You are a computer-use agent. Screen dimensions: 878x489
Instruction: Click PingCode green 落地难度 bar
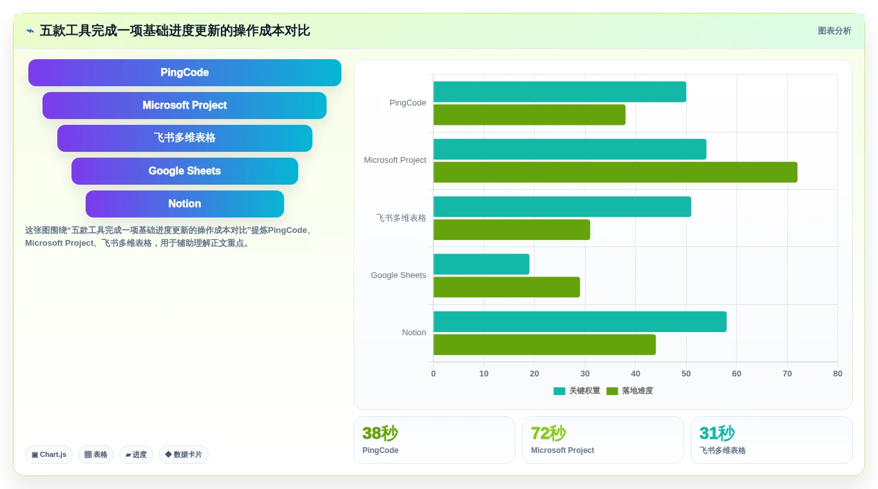pos(530,115)
